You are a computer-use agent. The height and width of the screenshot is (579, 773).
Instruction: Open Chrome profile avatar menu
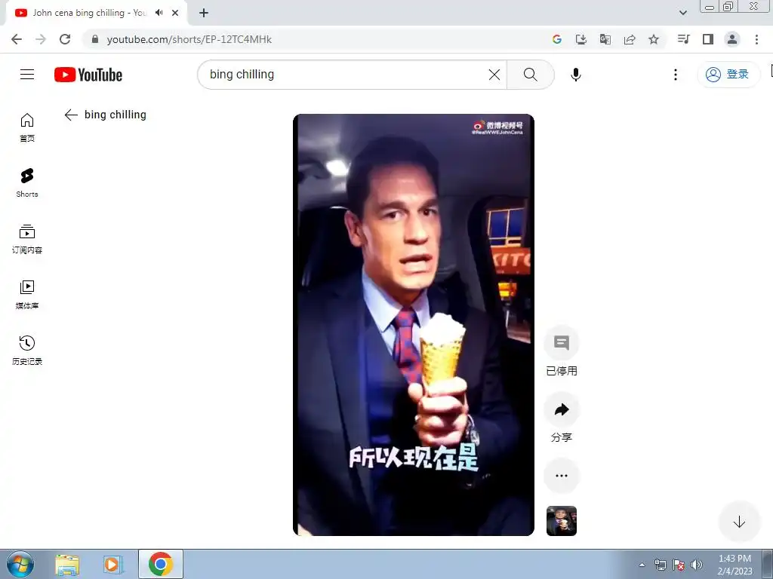732,39
